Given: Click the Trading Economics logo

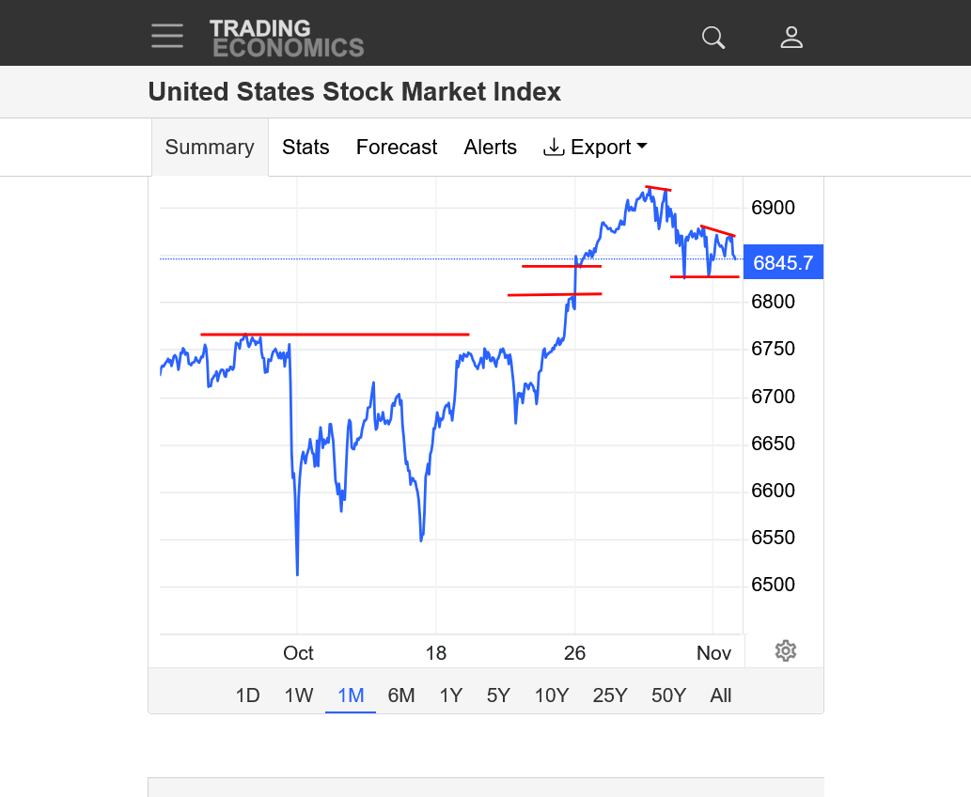Looking at the screenshot, I should 286,38.
